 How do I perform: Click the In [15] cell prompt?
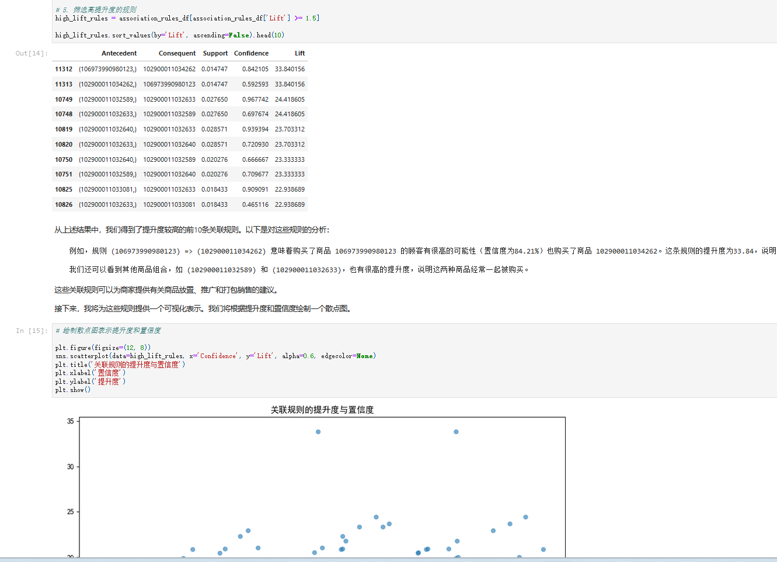[32, 331]
